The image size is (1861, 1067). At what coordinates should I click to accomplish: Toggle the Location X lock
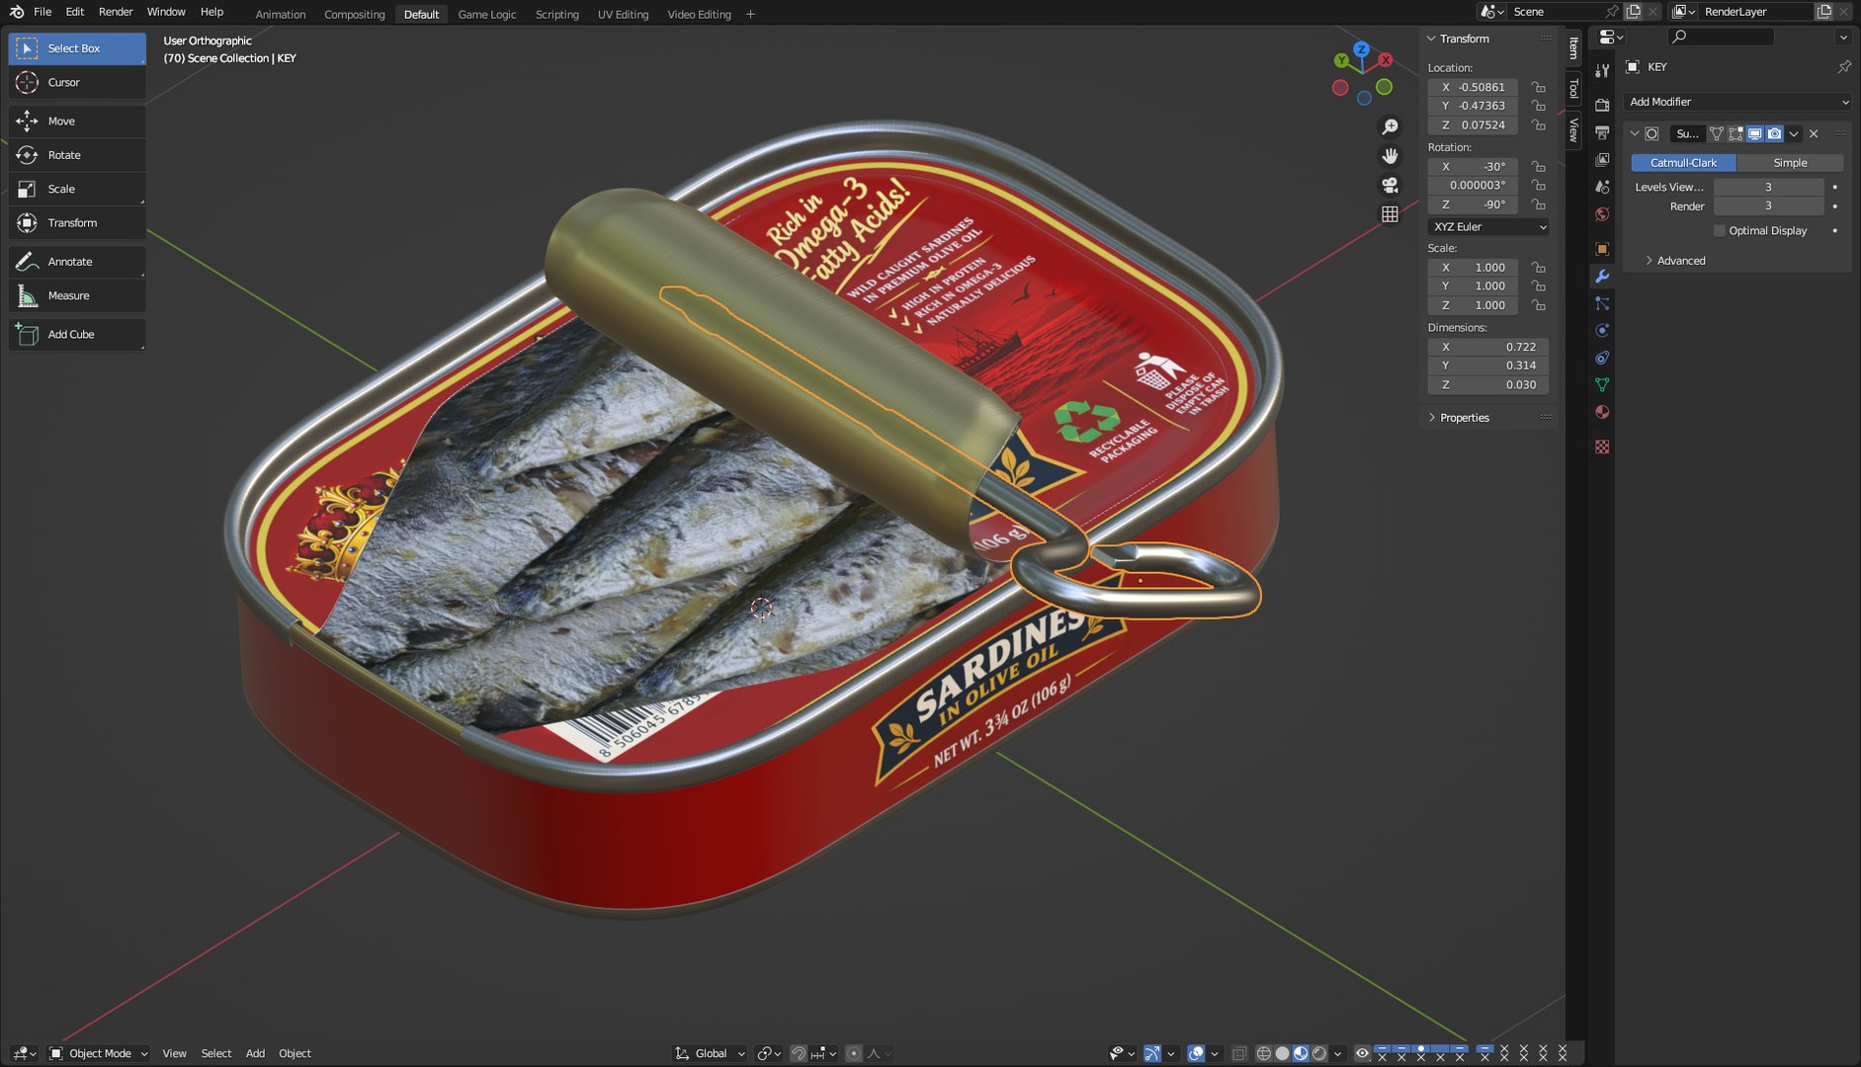point(1539,87)
